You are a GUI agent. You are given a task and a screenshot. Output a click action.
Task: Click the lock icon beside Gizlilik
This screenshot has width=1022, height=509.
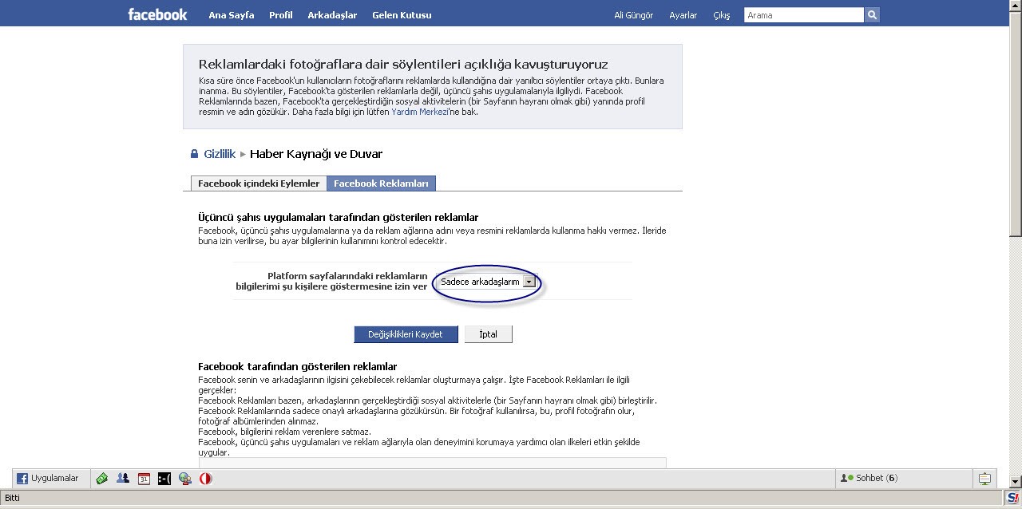(194, 154)
